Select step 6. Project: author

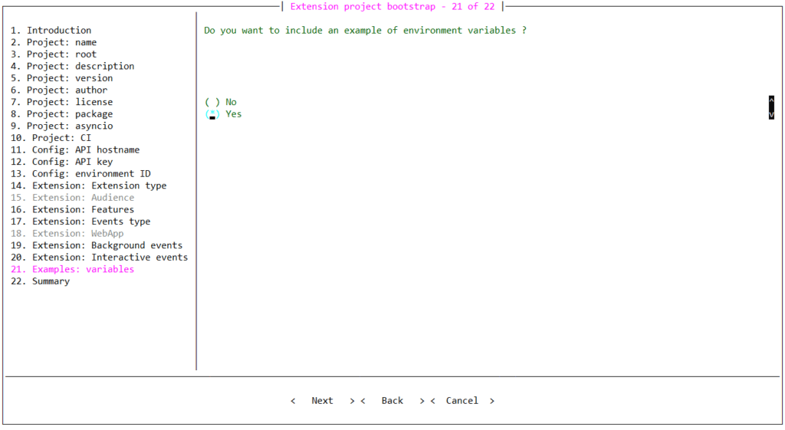(x=59, y=90)
